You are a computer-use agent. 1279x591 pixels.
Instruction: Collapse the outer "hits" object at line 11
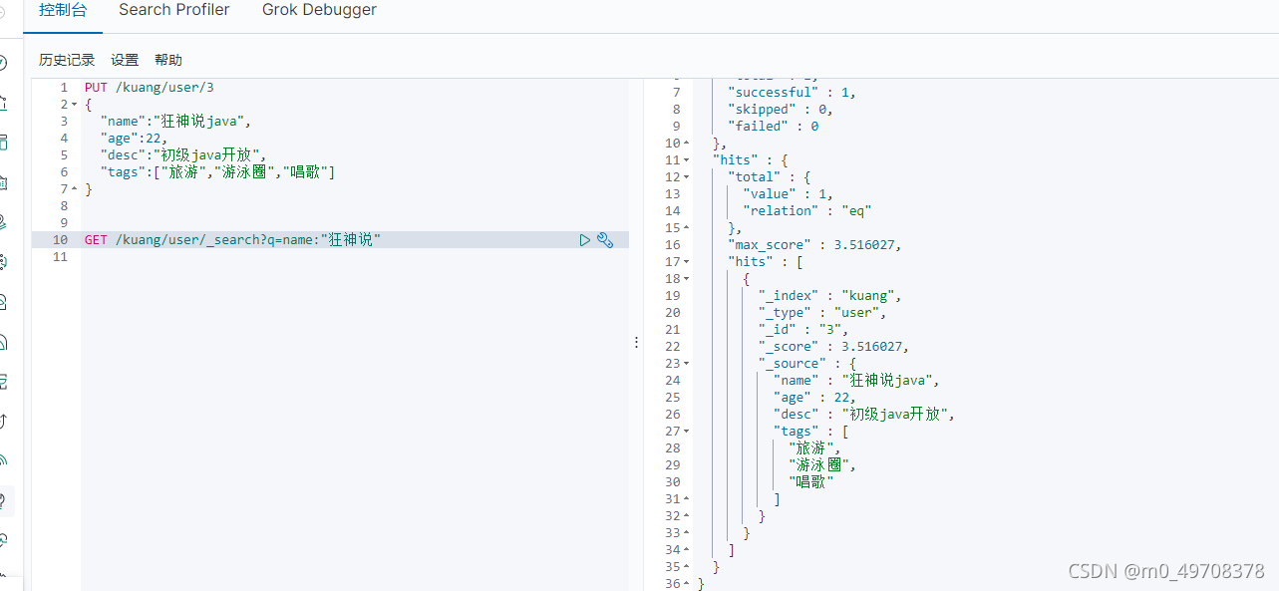pos(687,160)
